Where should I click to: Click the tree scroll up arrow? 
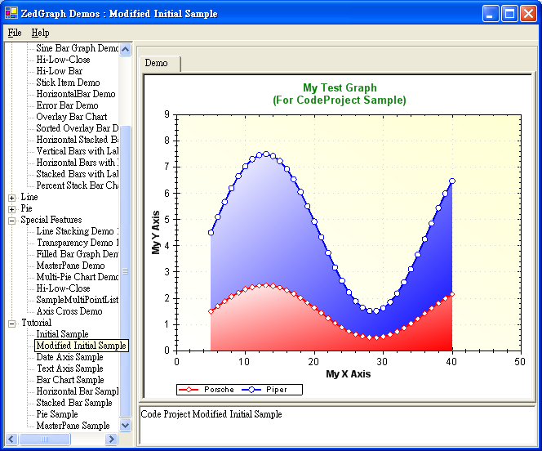tap(125, 50)
